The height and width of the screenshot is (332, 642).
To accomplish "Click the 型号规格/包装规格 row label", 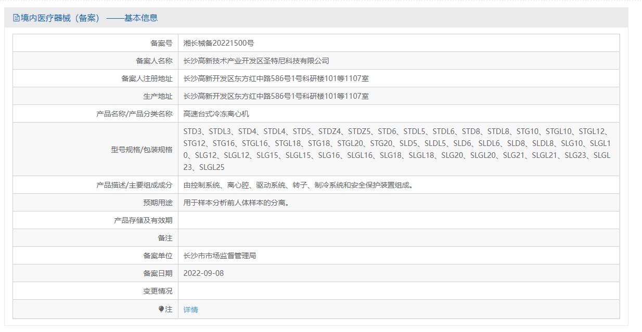I will coord(141,150).
